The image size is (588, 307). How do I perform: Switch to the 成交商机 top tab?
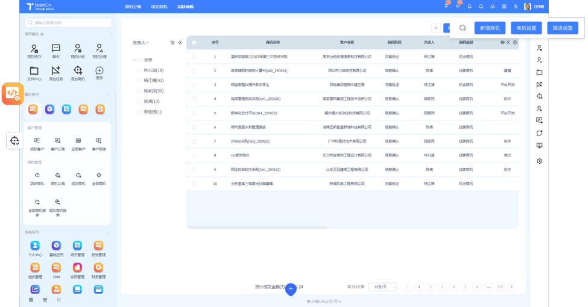click(159, 7)
